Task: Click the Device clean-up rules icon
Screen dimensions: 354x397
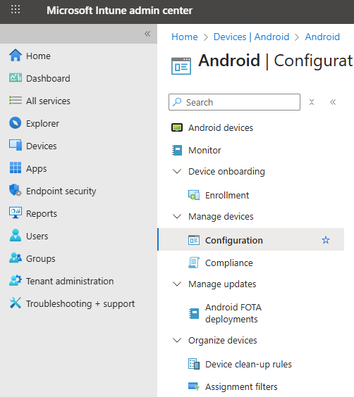Action: pyautogui.click(x=194, y=364)
